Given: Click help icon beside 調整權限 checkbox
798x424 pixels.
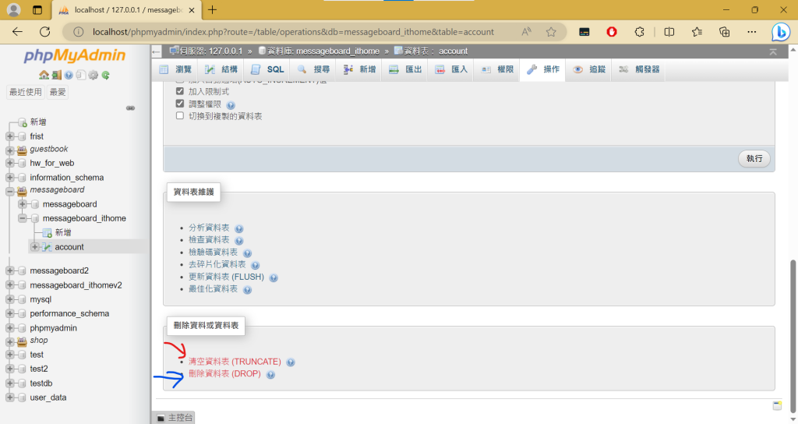Looking at the screenshot, I should [231, 105].
